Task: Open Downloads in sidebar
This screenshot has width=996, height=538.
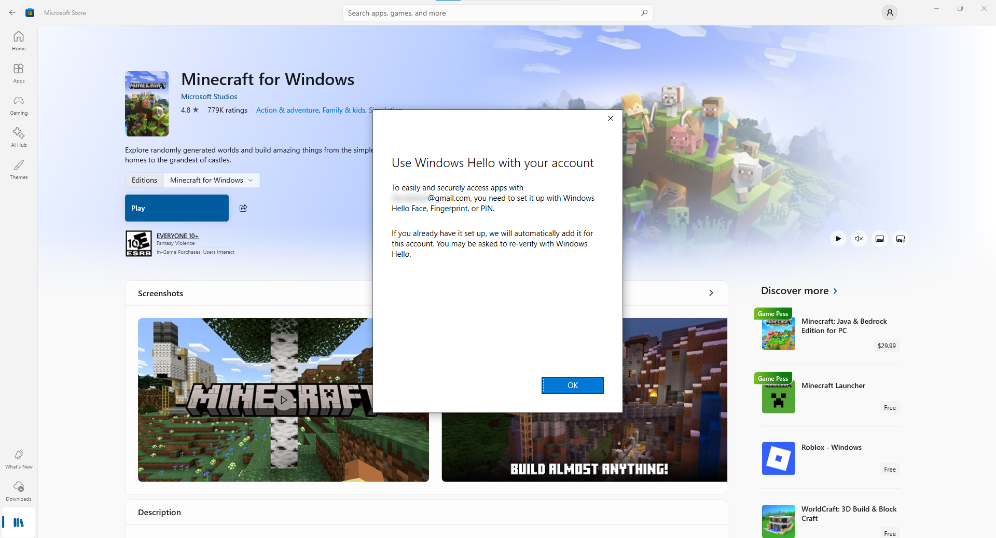Action: [x=19, y=491]
